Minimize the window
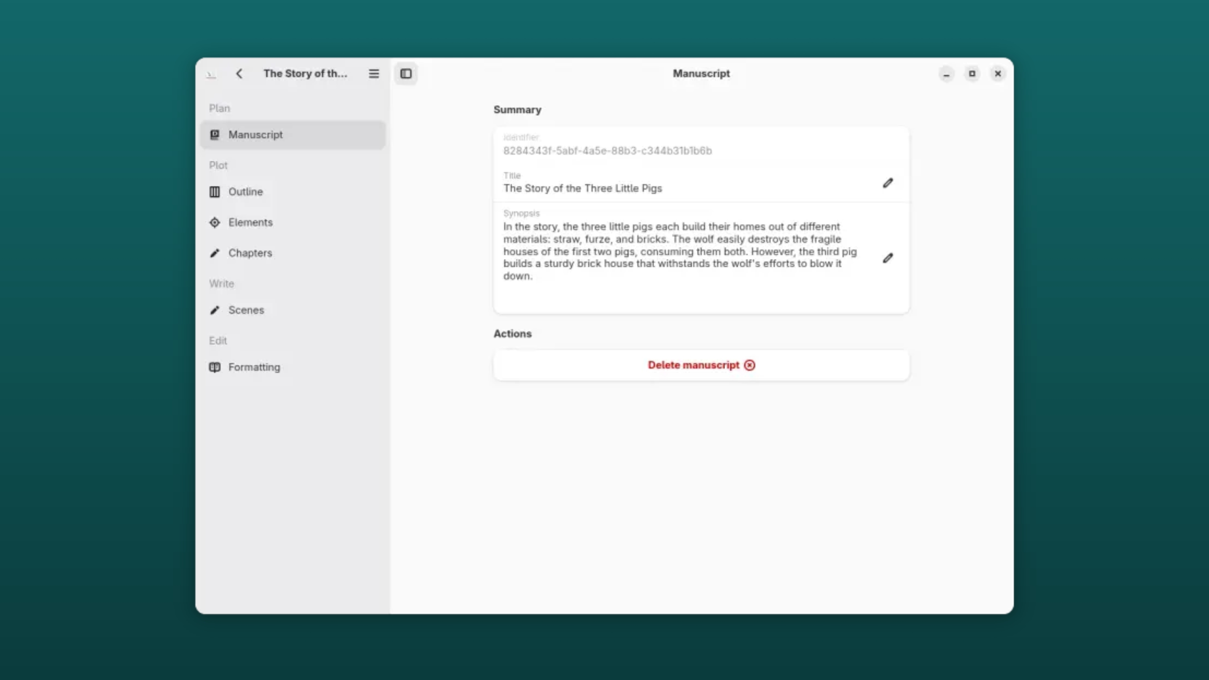The width and height of the screenshot is (1209, 680). [x=946, y=74]
